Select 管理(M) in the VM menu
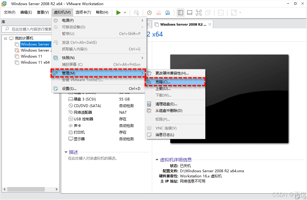Image resolution: width=307 pixels, height=200 pixels. (99, 73)
